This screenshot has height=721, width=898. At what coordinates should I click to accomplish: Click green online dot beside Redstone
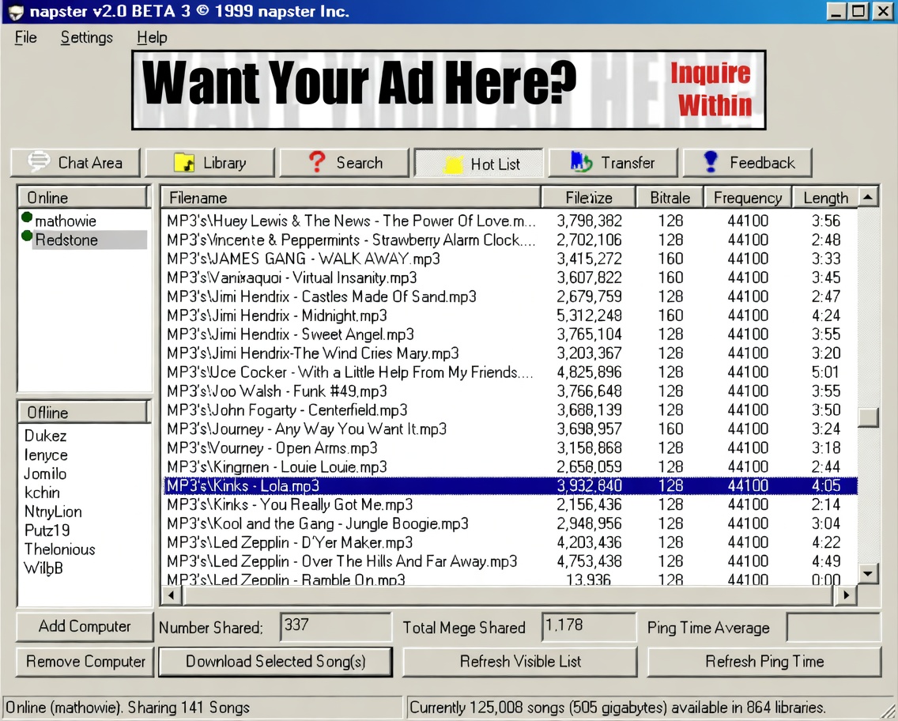27,236
